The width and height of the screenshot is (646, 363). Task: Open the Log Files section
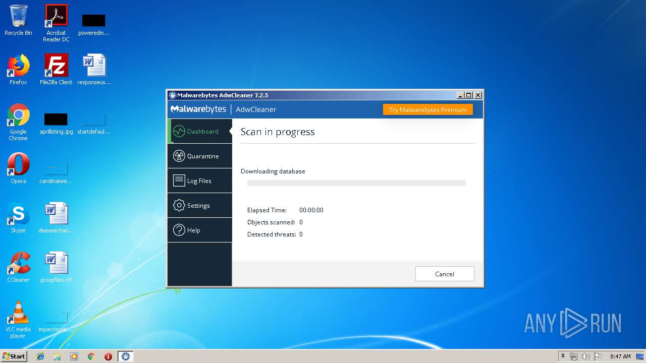click(200, 180)
